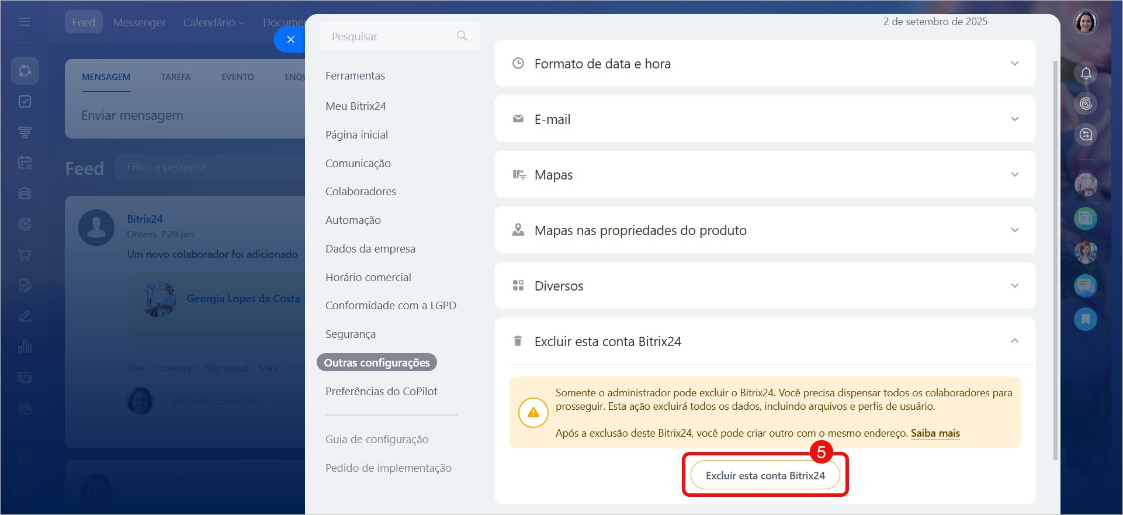Viewport: 1123px width, 515px height.
Task: Select the MENSAGEM tab in feed
Action: coord(106,77)
